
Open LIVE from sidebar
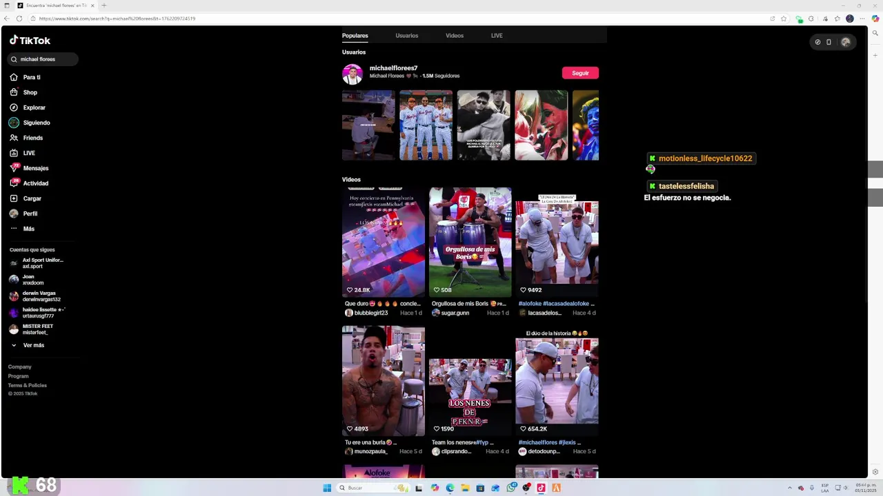[x=22, y=153]
